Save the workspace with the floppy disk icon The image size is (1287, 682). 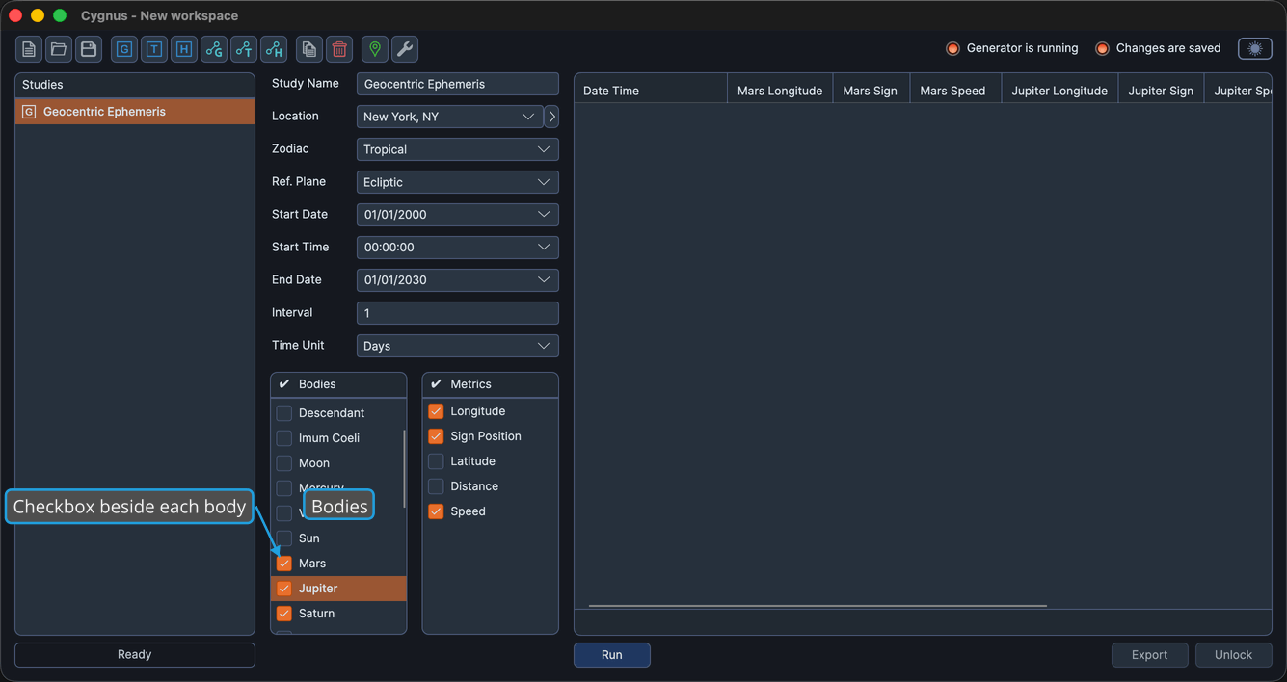[x=89, y=49]
